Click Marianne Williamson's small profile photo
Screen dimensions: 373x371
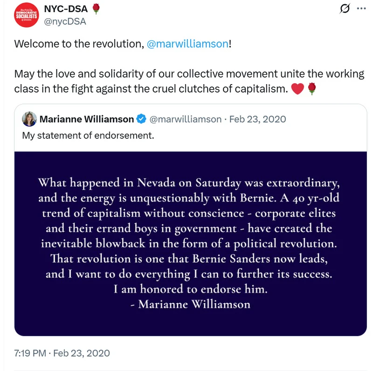pos(29,119)
